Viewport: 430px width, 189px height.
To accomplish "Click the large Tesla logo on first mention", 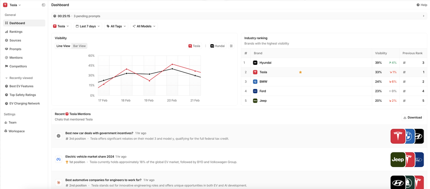I will (398, 136).
